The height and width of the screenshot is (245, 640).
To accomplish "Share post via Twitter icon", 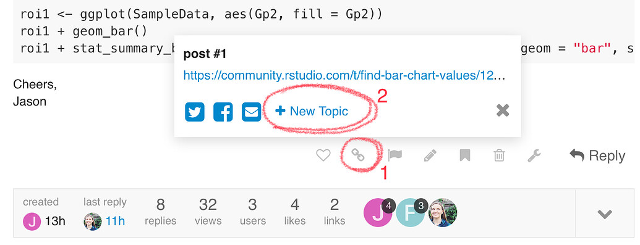I will pos(195,112).
